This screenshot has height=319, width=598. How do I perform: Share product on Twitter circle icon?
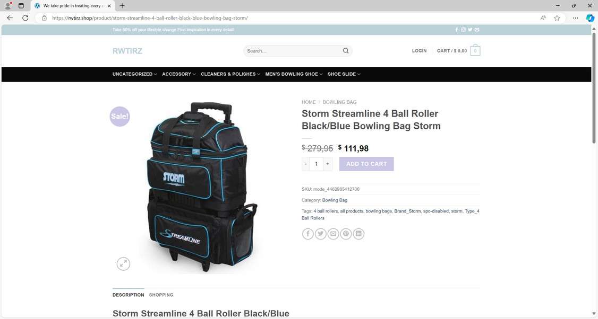[x=320, y=234]
